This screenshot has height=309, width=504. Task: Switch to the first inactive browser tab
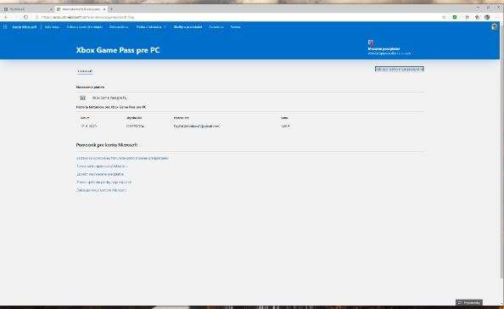pyautogui.click(x=27, y=9)
